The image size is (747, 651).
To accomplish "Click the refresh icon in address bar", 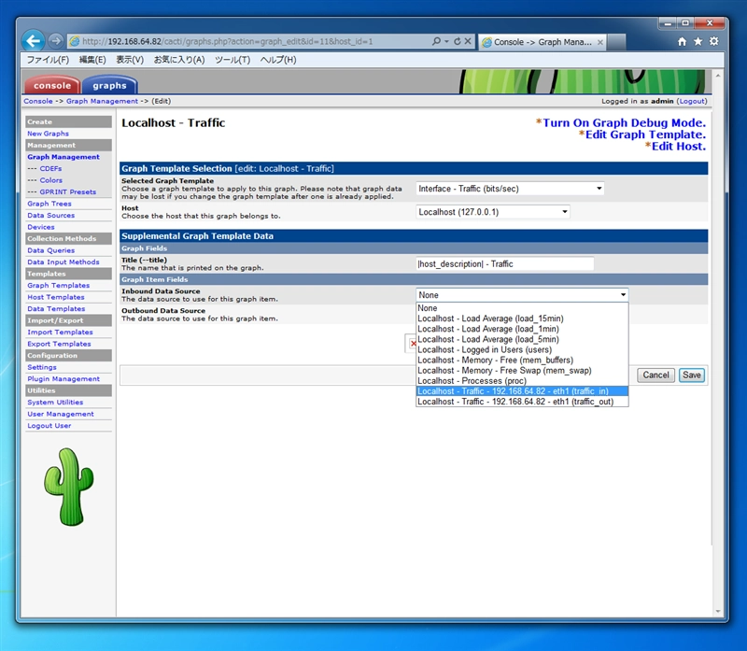I will coord(458,41).
